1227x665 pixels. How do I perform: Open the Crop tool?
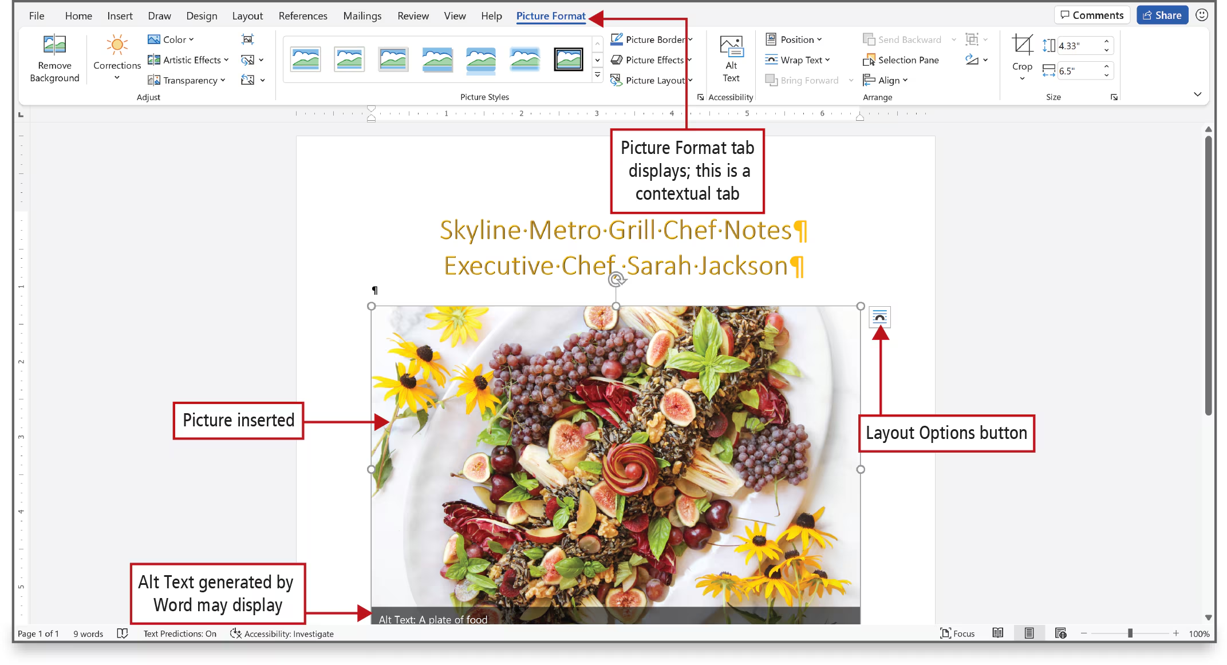(x=1021, y=46)
